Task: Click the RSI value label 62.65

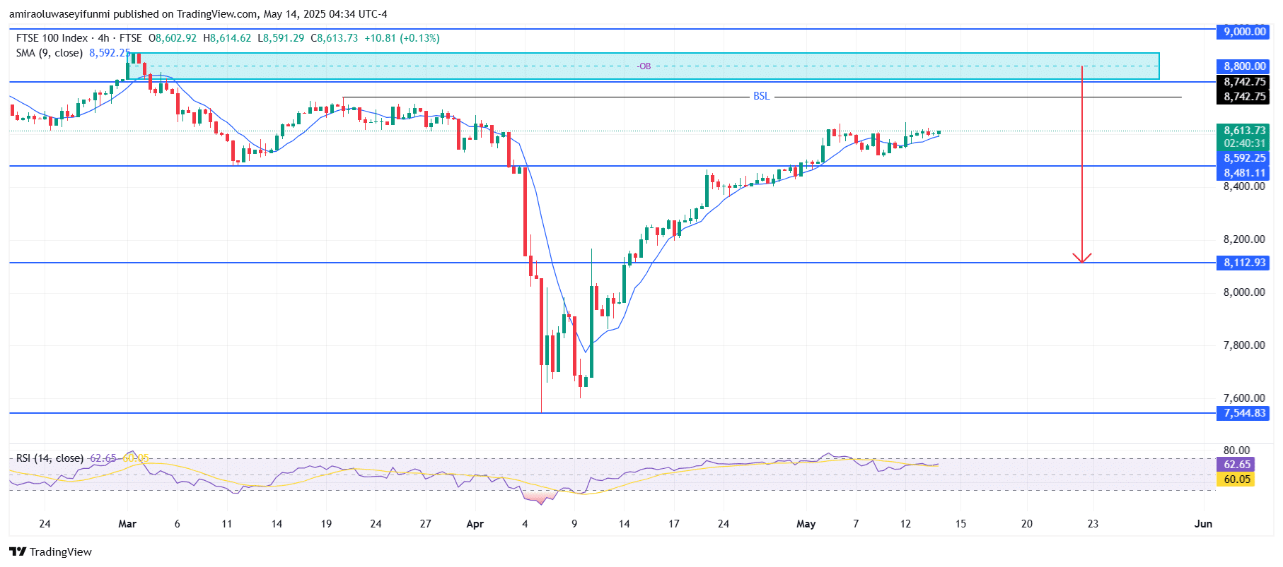Action: [1236, 465]
